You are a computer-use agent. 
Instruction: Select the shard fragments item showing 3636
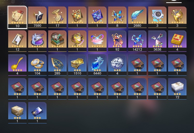[157, 41]
